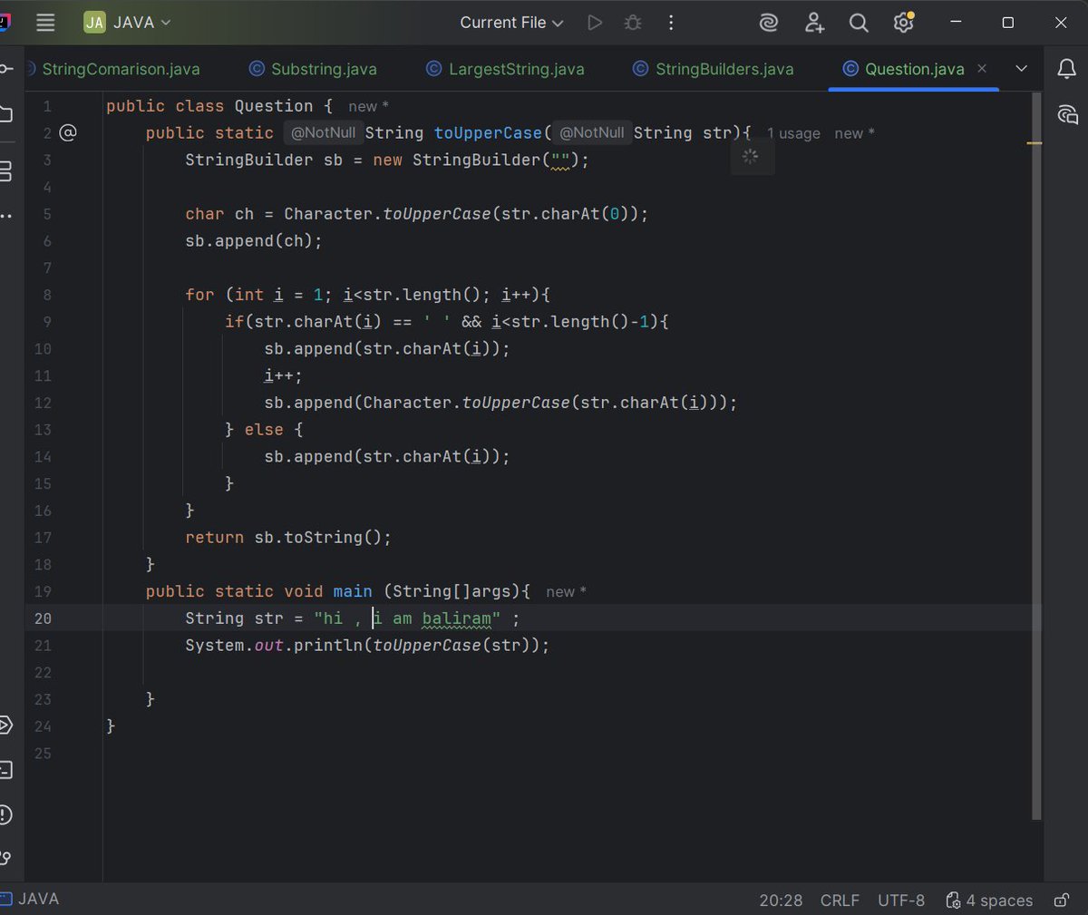Change CRLF line separator
Screen dimensions: 1088x915
click(x=840, y=900)
